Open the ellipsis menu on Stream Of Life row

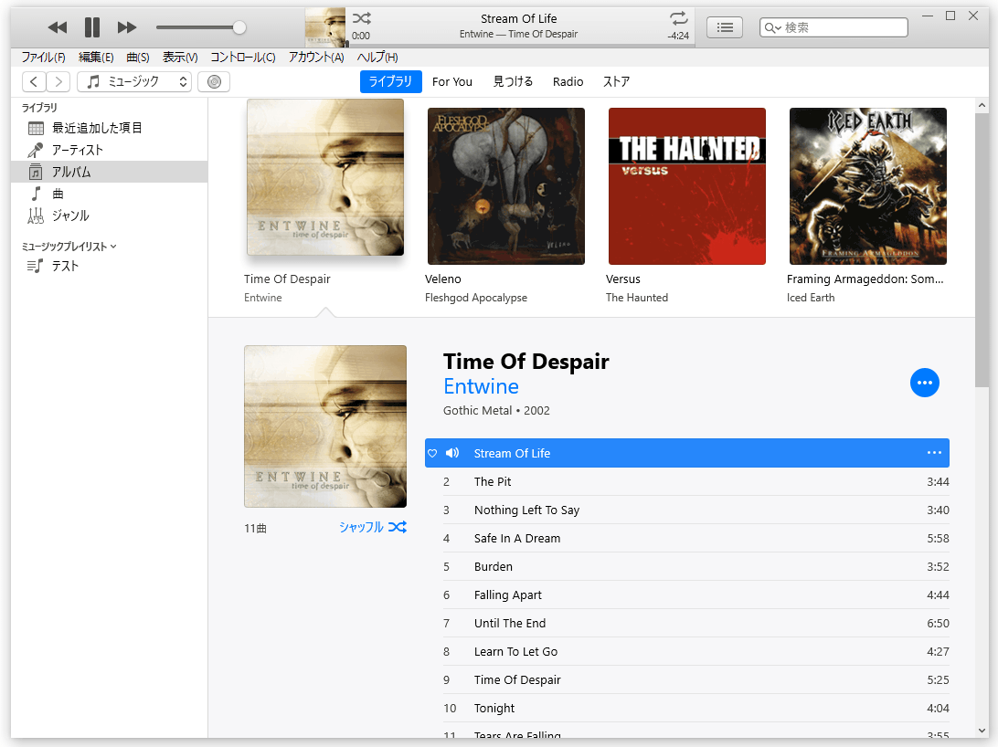coord(934,453)
